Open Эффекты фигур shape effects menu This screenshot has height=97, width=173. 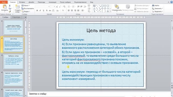(x=142, y=11)
